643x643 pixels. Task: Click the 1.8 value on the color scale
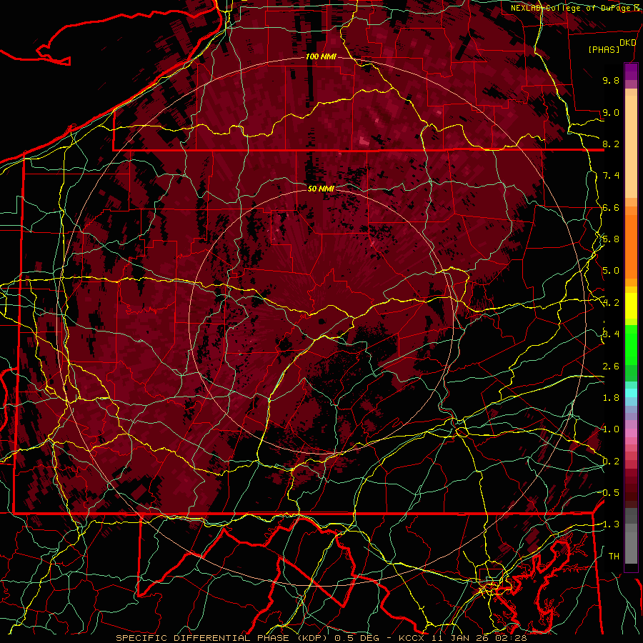pyautogui.click(x=611, y=398)
